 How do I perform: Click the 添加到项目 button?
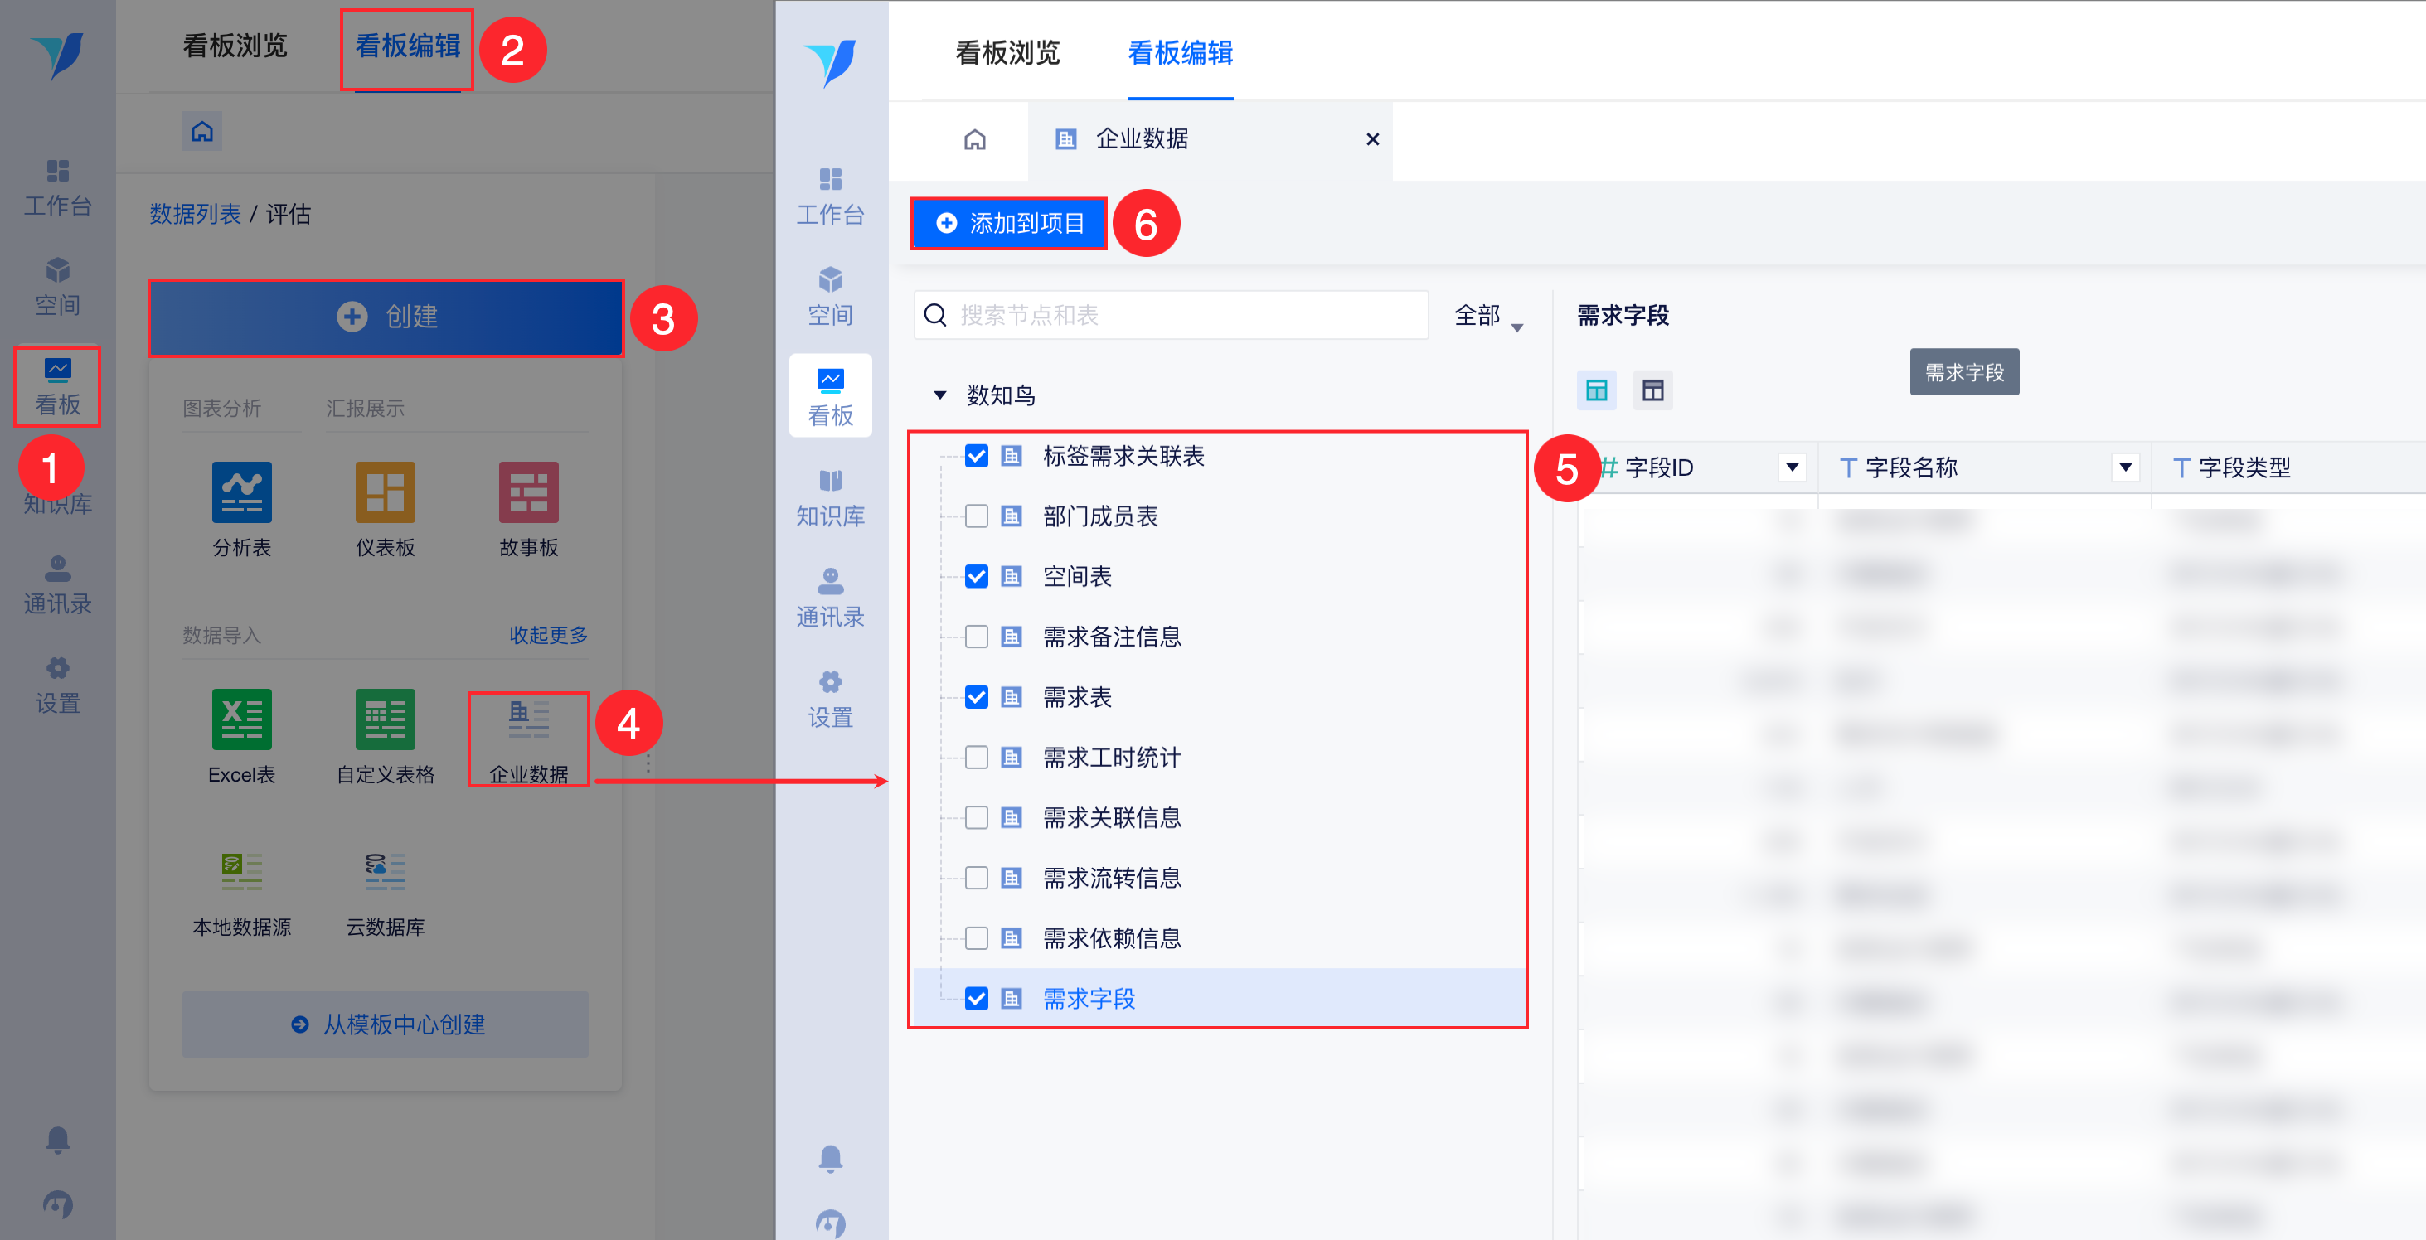pyautogui.click(x=1009, y=223)
